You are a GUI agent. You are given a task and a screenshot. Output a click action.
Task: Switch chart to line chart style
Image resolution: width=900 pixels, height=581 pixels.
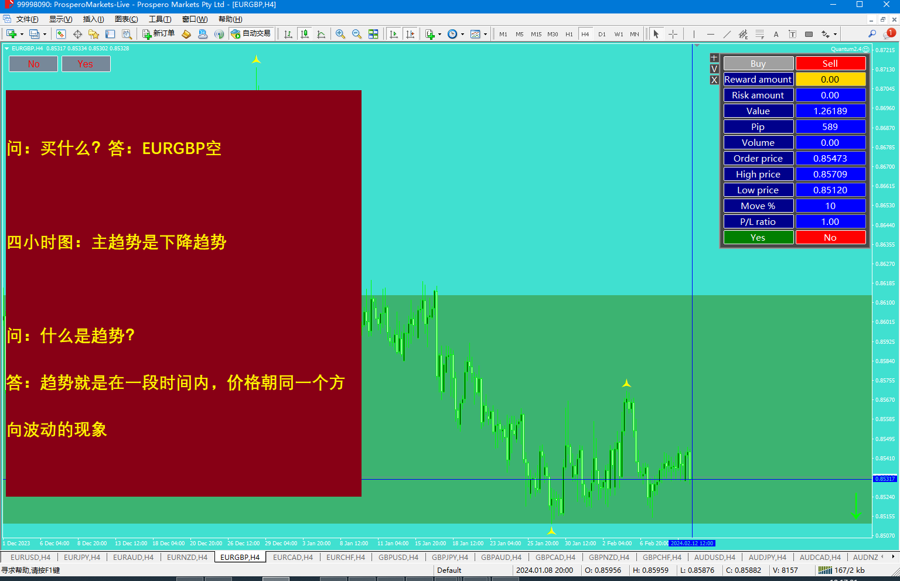click(321, 34)
